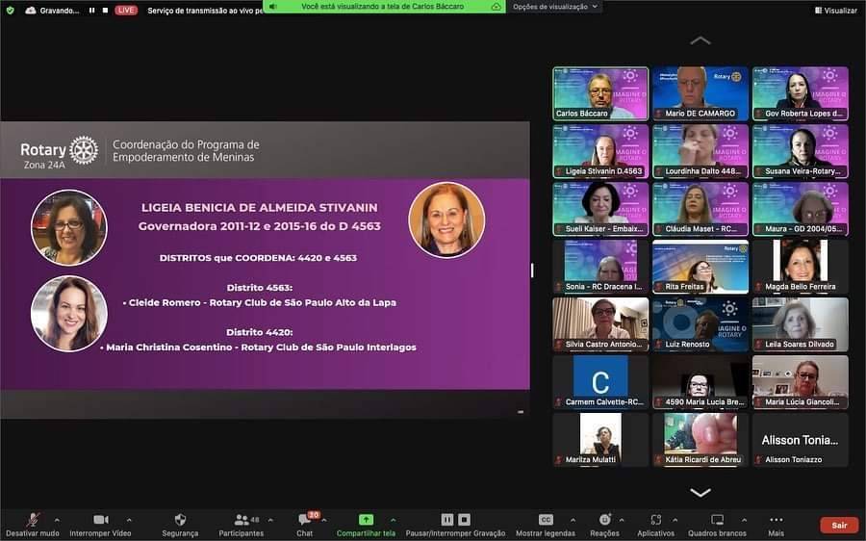Open the Visualizar layout menu
This screenshot has width=866, height=541.
(x=835, y=11)
